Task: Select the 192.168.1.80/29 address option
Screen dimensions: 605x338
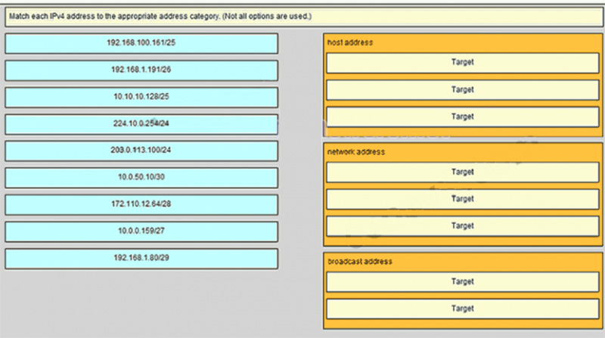Action: 141,259
